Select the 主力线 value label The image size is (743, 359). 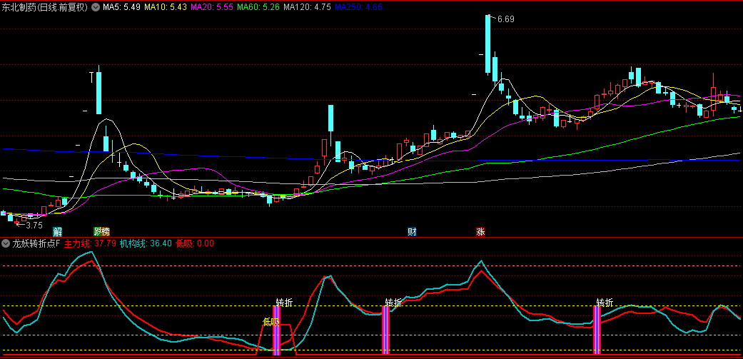tap(90, 243)
